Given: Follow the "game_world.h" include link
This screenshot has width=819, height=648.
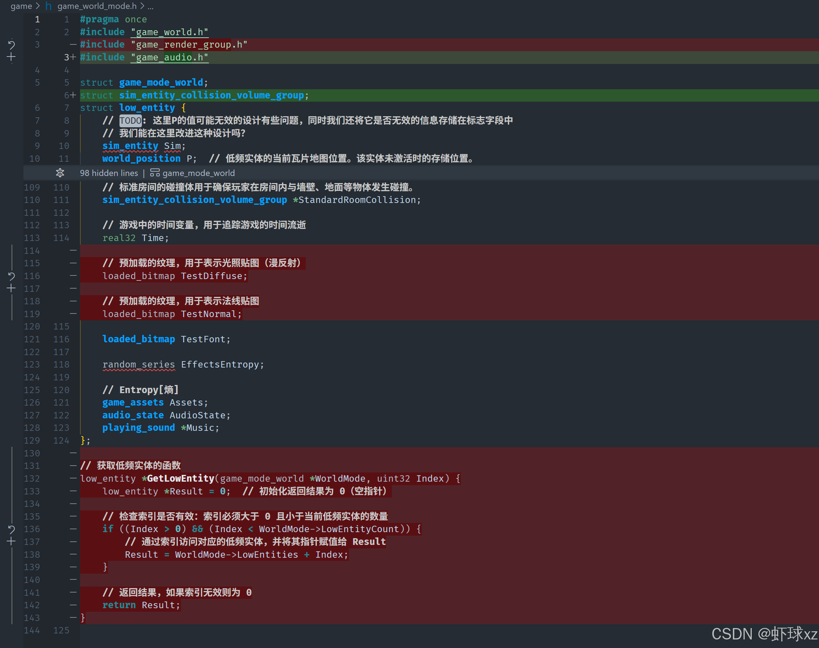Looking at the screenshot, I should [169, 32].
